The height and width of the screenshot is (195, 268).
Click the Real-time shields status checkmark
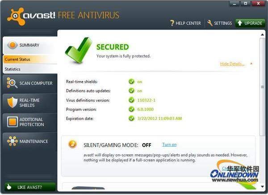pos(131,81)
